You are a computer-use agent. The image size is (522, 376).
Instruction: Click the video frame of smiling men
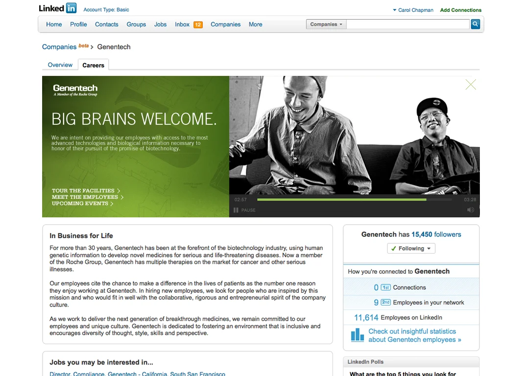[x=354, y=135]
